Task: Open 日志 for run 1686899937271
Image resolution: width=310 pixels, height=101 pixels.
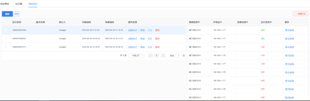Action: click(x=150, y=47)
